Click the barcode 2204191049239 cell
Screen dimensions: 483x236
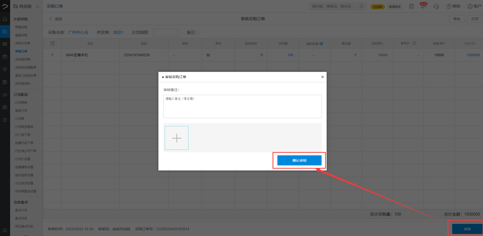pos(137,55)
